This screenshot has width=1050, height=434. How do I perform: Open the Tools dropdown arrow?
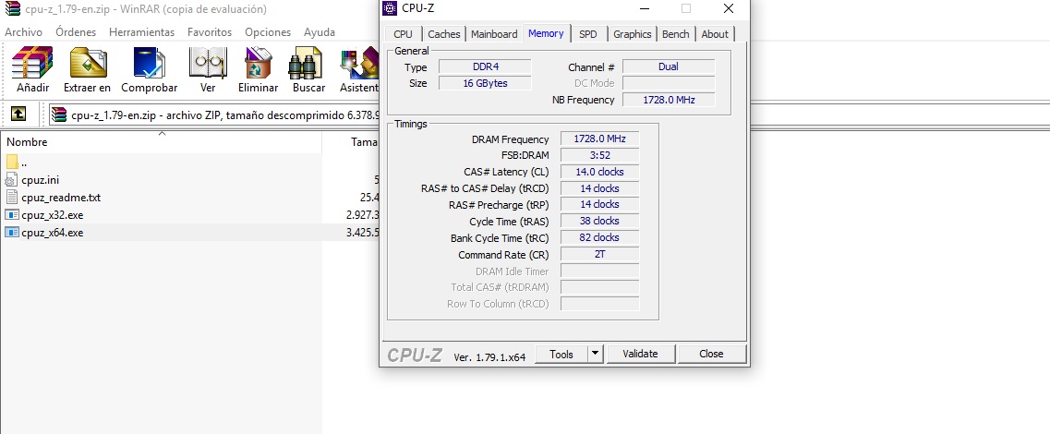click(x=595, y=354)
